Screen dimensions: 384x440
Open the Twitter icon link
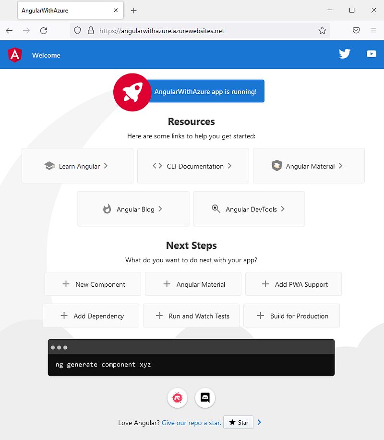[x=345, y=54]
